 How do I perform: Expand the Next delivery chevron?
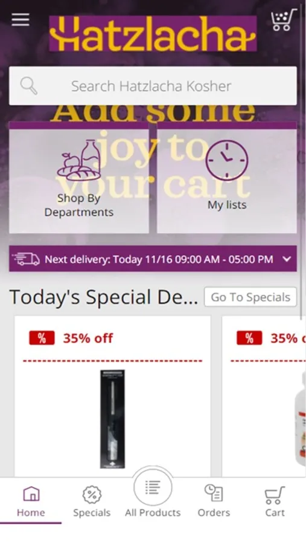coord(287,259)
